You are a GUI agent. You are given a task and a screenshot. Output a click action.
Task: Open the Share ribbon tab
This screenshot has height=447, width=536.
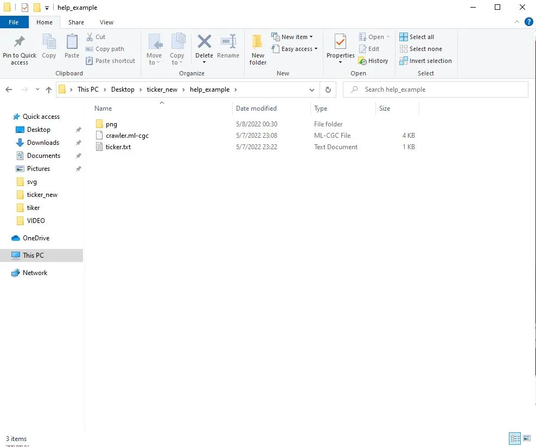[x=76, y=22]
